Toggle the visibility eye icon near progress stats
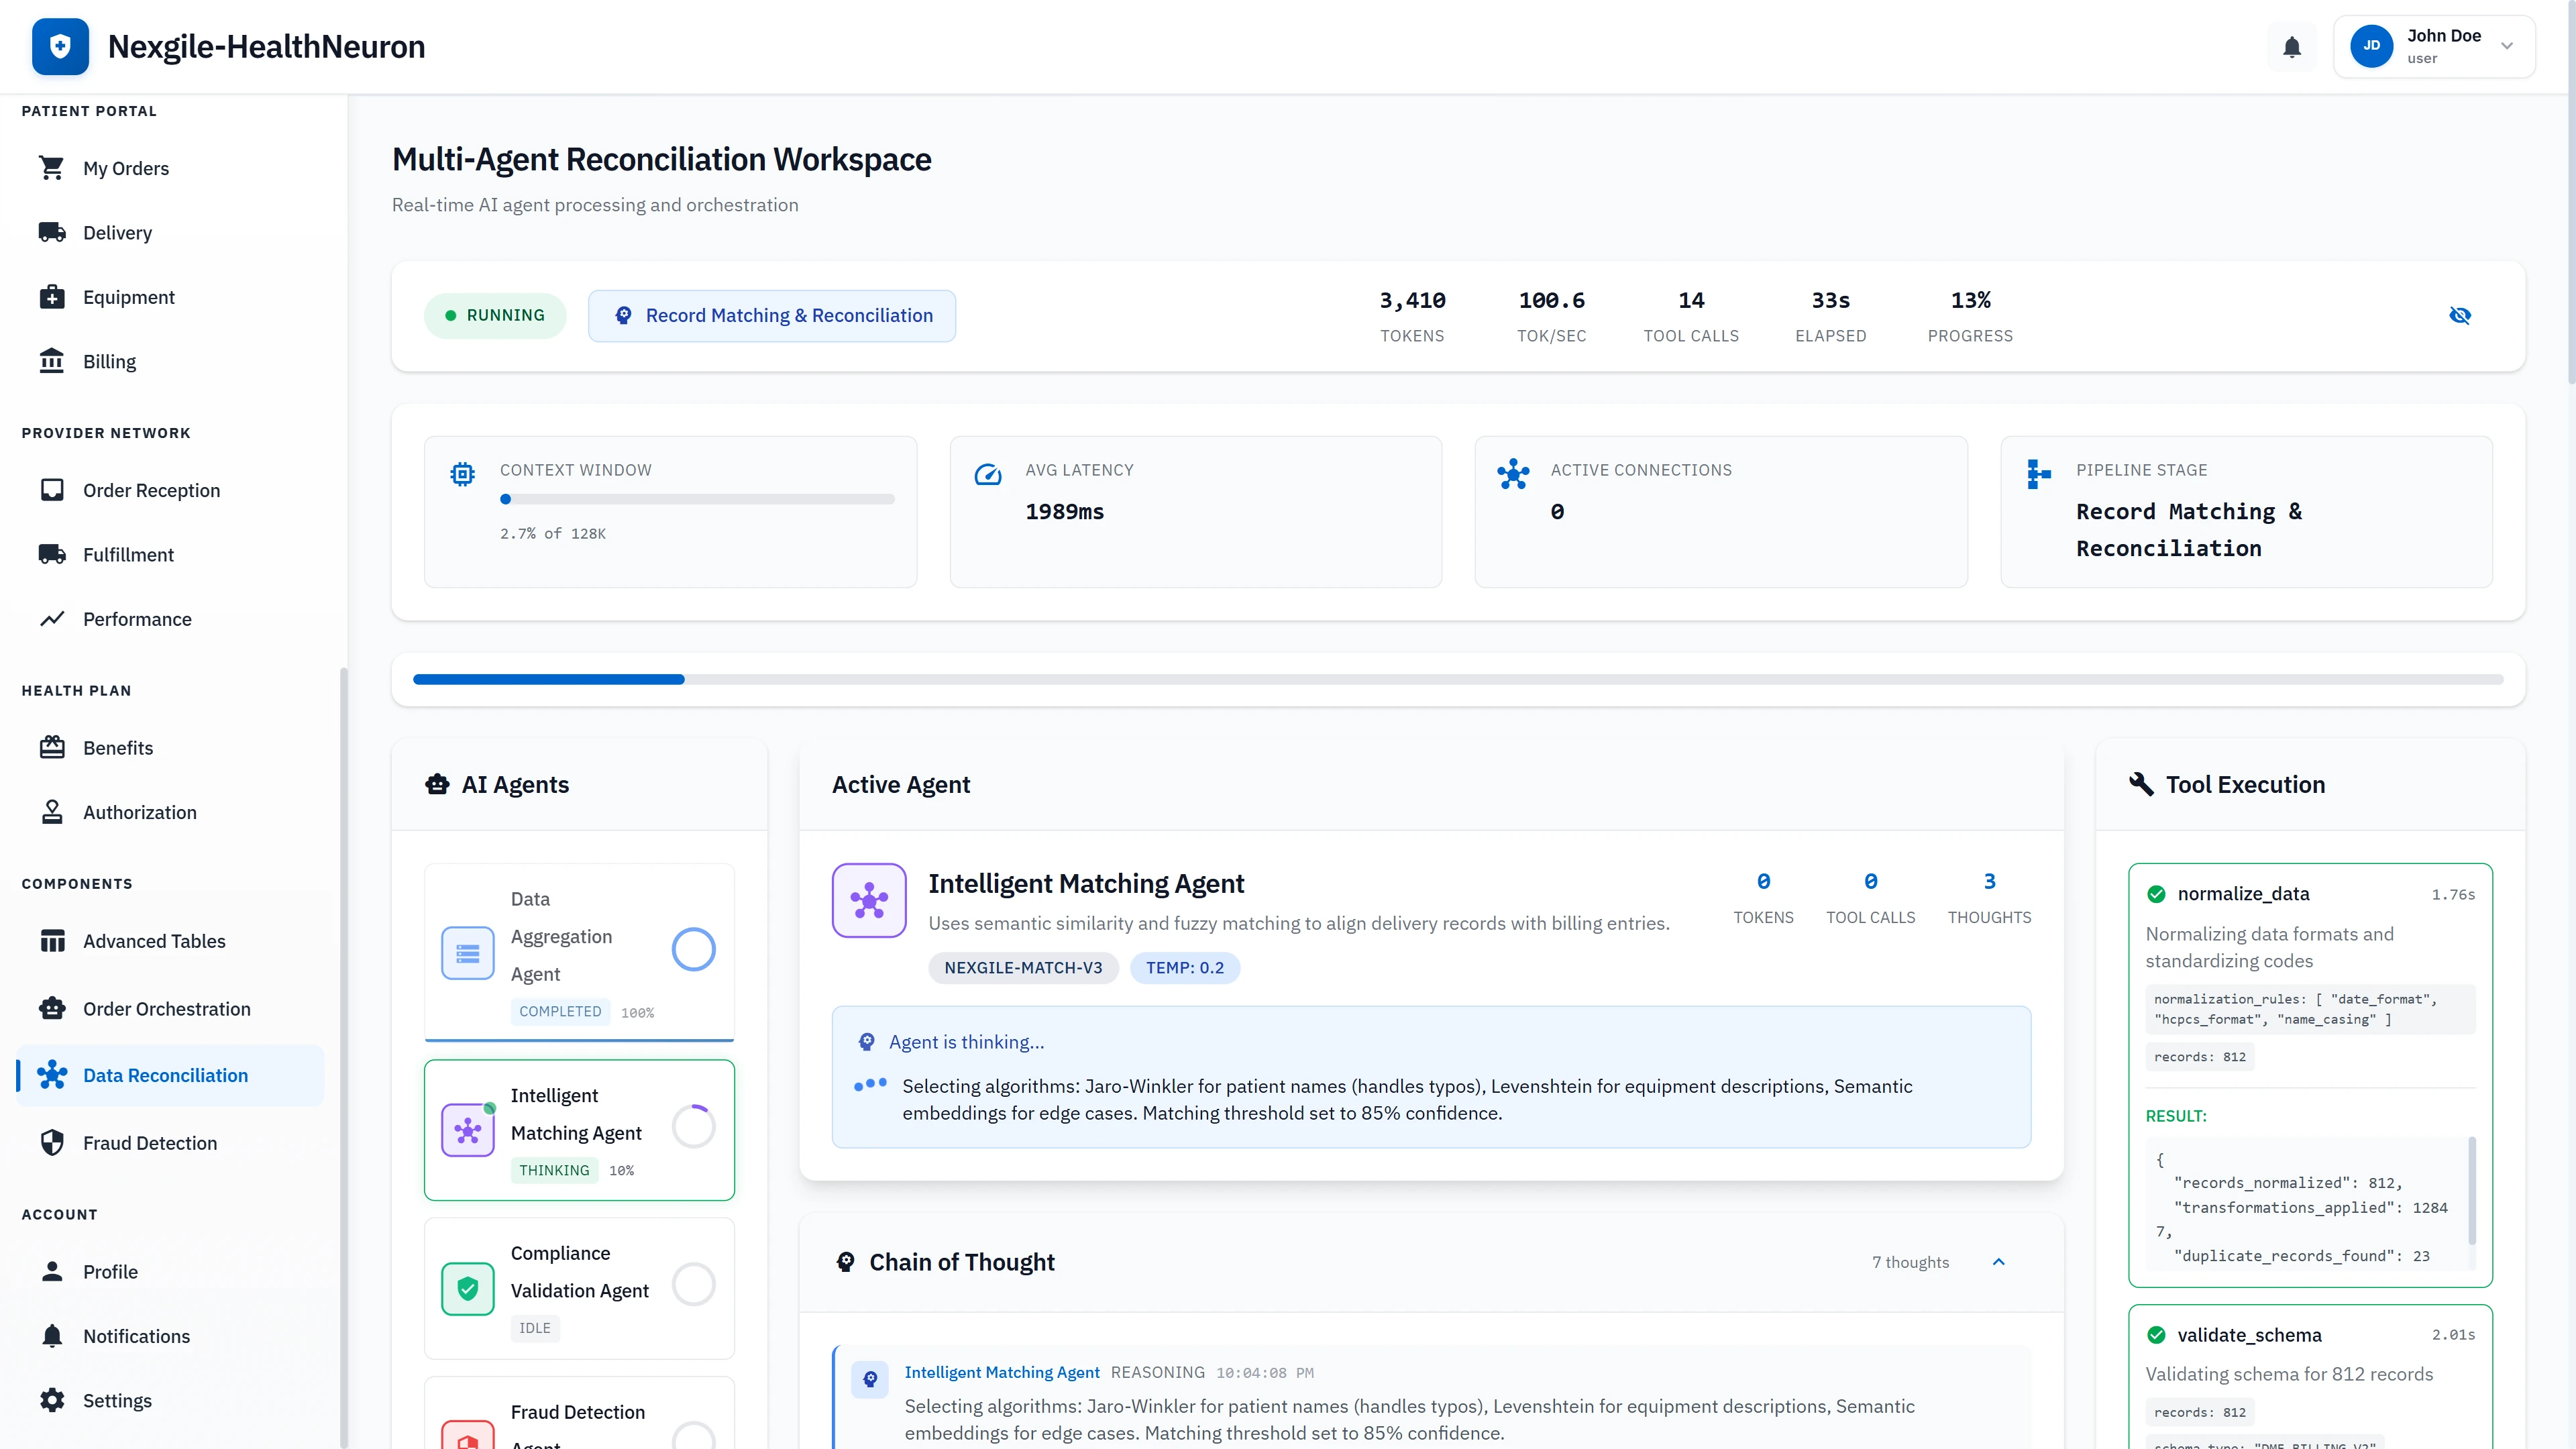This screenshot has height=1449, width=2576. 2461,315
